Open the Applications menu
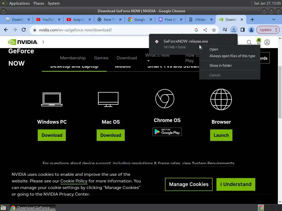 tap(20, 3)
